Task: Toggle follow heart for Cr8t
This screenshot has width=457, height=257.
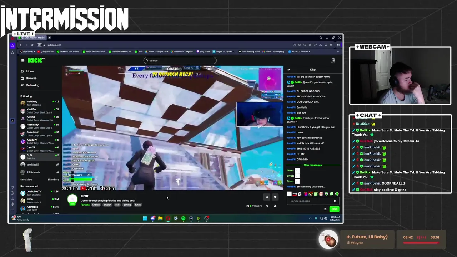Action: 275,197
